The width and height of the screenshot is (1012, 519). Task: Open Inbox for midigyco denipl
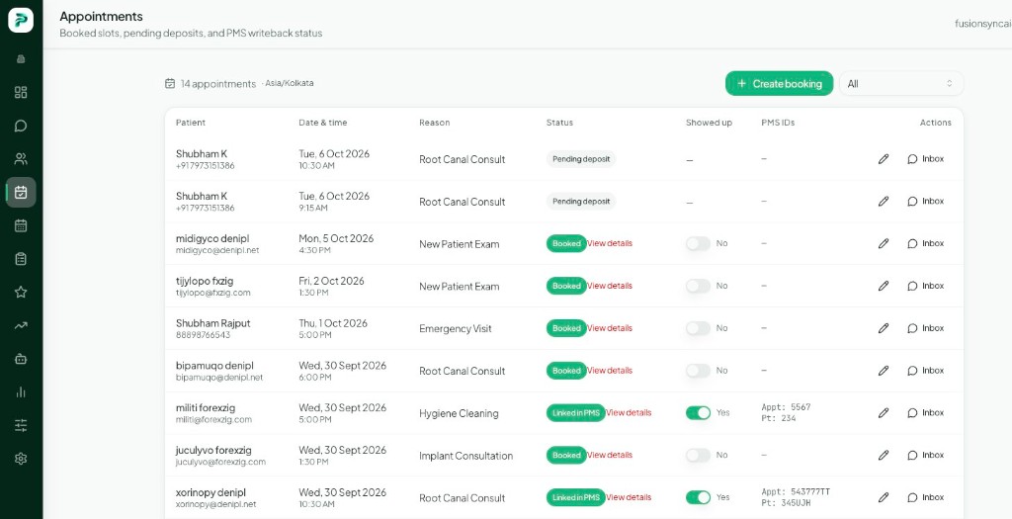tap(925, 243)
